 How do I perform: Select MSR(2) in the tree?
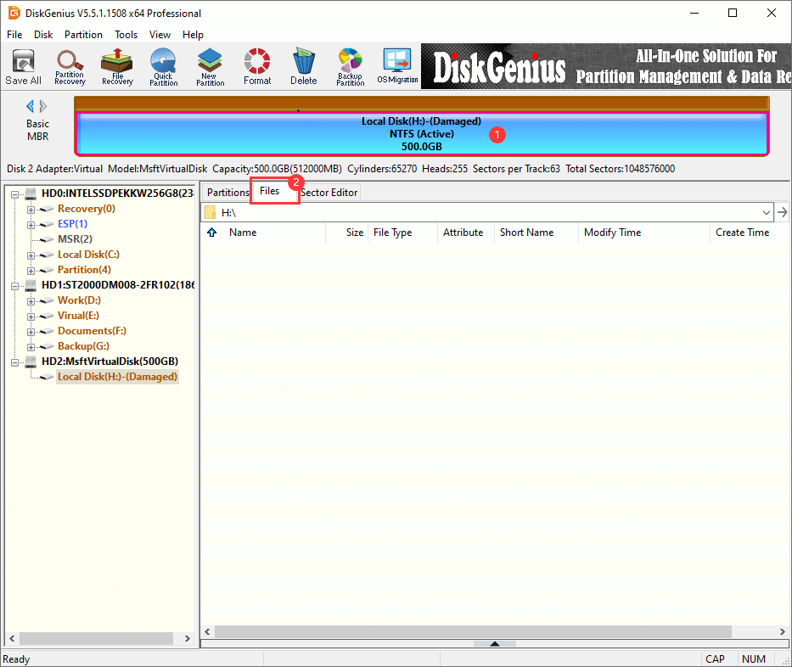[75, 238]
